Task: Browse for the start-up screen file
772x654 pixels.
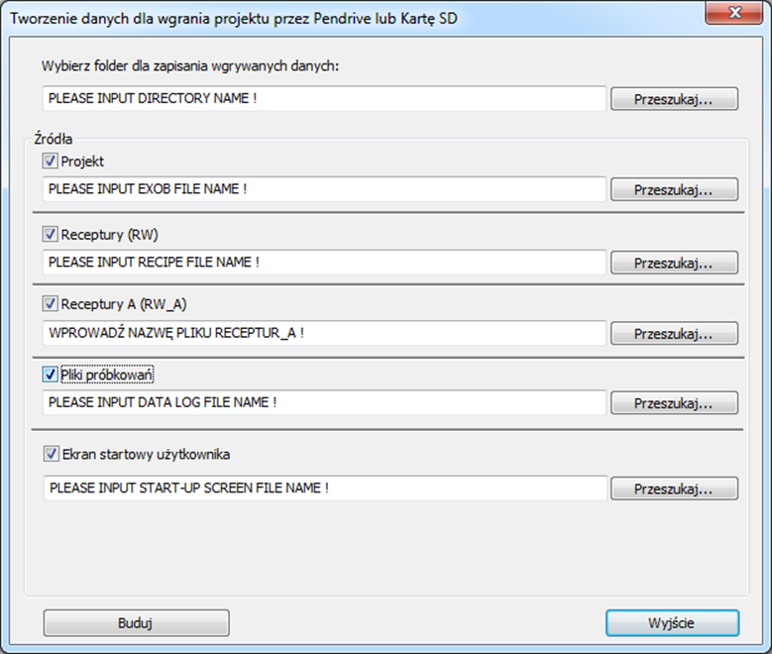Action: 674,489
